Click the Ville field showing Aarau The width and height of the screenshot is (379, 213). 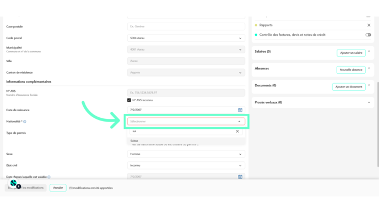186,61
